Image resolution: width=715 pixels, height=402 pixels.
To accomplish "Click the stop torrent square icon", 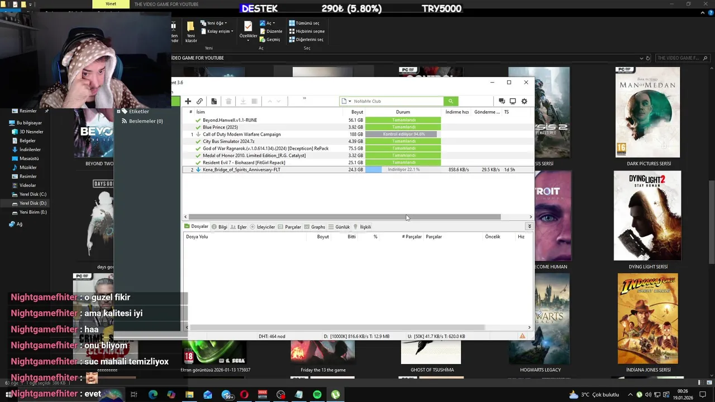I will 254,101.
